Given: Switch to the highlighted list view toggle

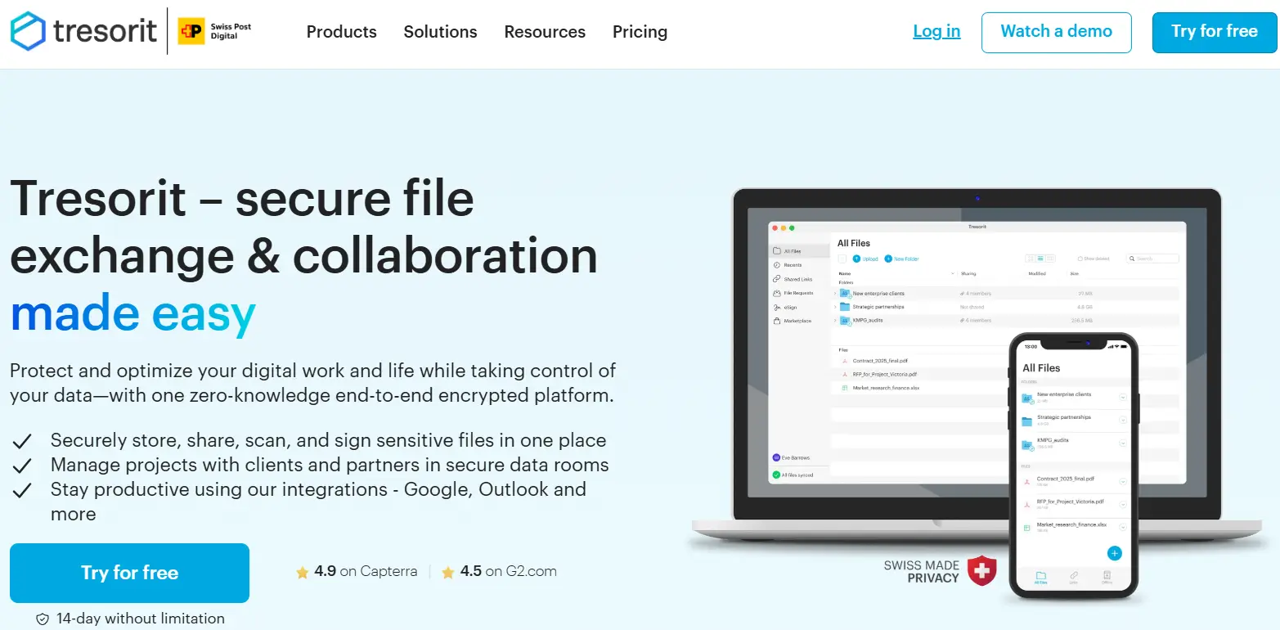Looking at the screenshot, I should 1040,259.
